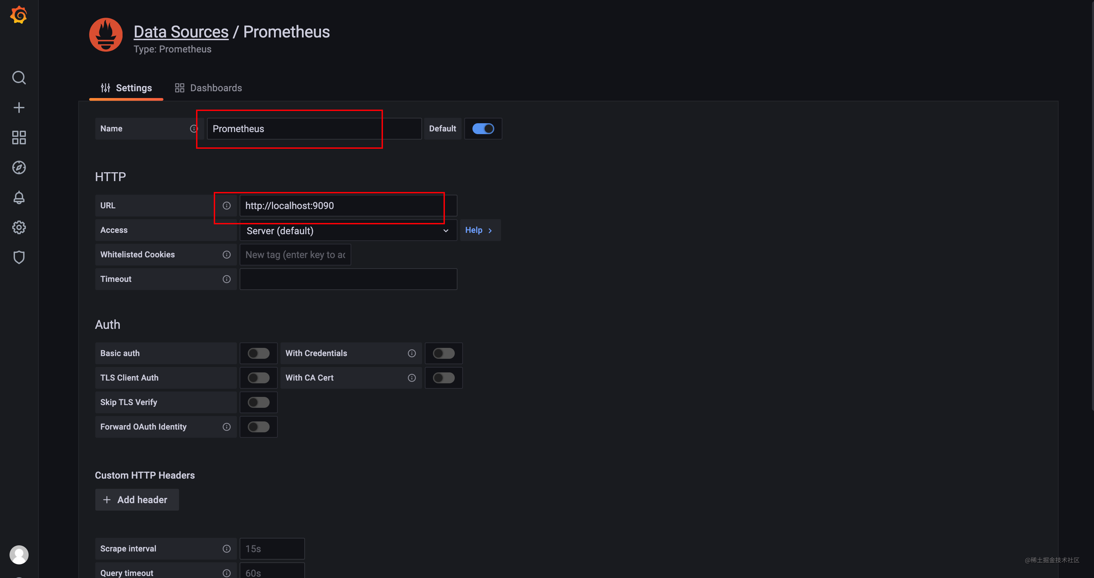Turn on Skip TLS Verify
The image size is (1094, 578).
(258, 402)
